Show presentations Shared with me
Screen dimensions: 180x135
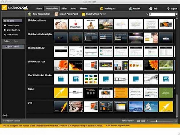coord(12,30)
